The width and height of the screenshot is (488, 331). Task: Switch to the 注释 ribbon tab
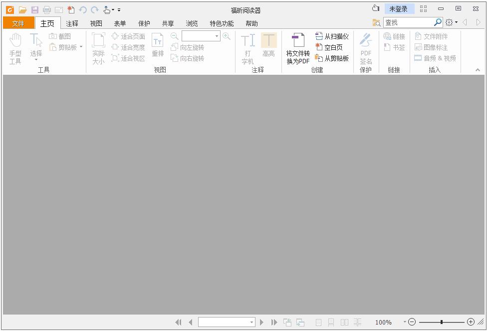pyautogui.click(x=71, y=23)
